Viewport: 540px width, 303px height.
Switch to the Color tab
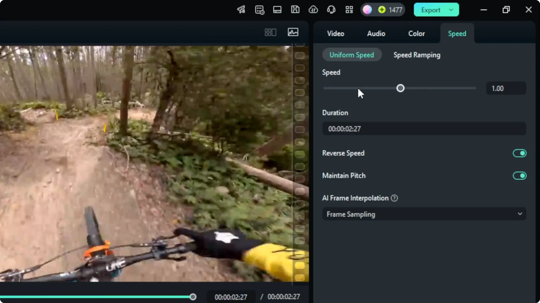416,33
